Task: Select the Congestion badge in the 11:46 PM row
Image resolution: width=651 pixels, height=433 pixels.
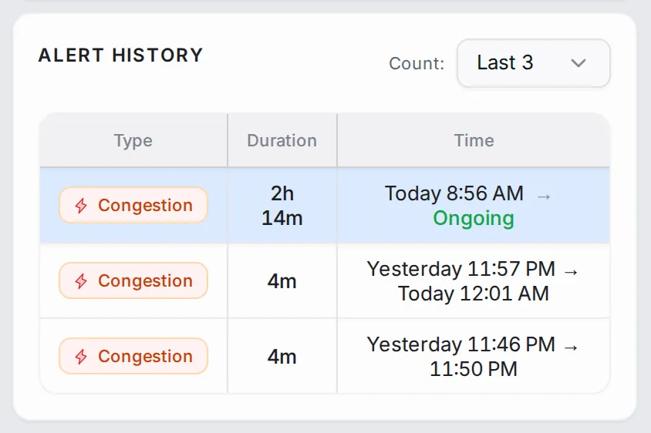Action: (x=133, y=356)
